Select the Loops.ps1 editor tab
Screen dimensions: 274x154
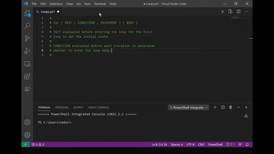pos(48,12)
